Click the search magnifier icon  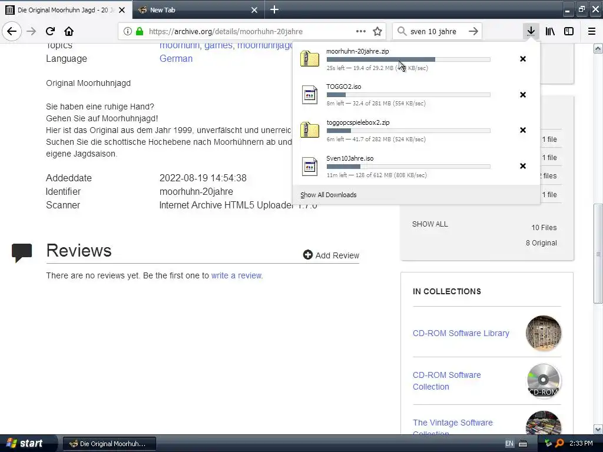pyautogui.click(x=402, y=31)
